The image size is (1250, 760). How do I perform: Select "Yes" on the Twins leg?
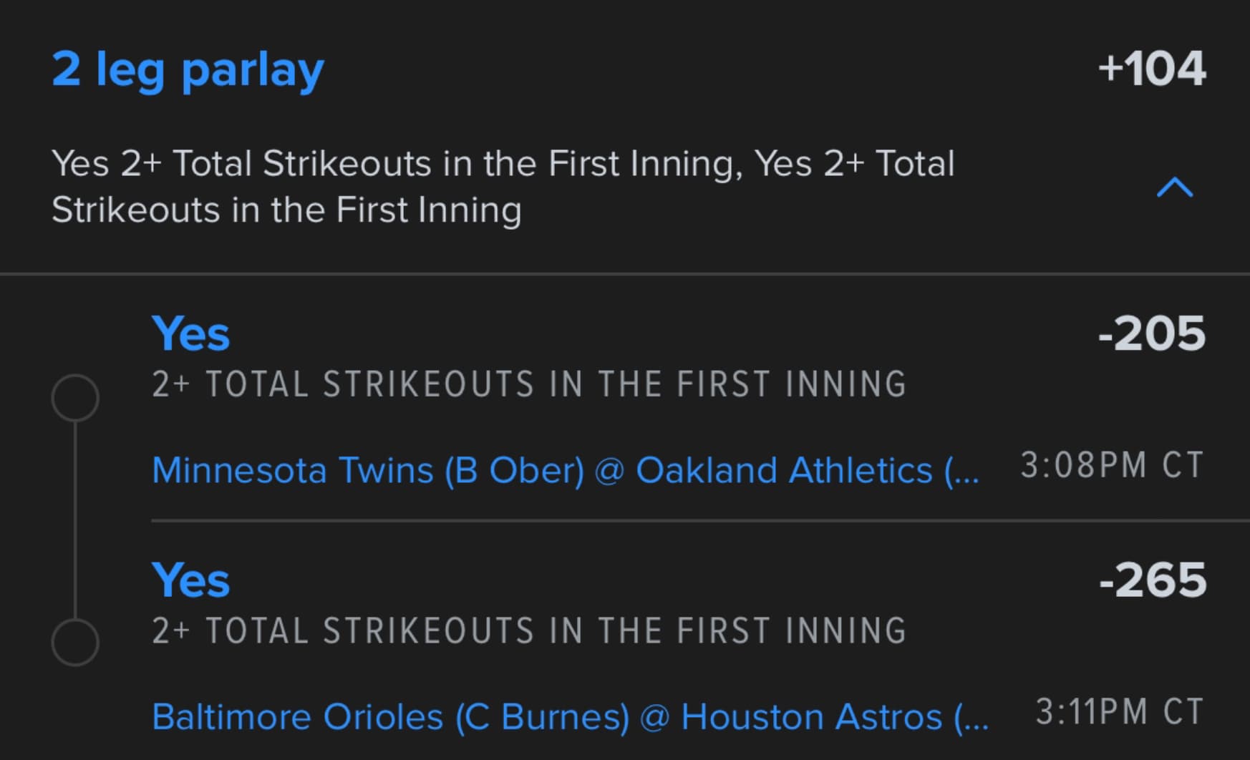(x=190, y=333)
